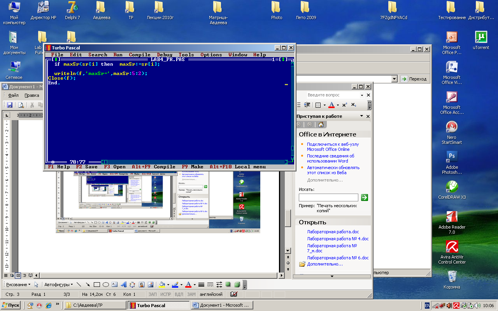
Task: Open the Корзина recycle bin desktop icon
Action: 452,280
